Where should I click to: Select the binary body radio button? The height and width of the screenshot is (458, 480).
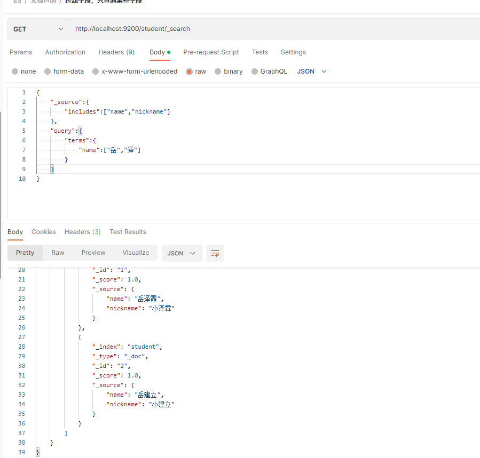(218, 71)
